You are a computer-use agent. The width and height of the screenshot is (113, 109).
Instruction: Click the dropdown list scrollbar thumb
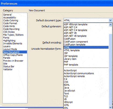pos(110,69)
